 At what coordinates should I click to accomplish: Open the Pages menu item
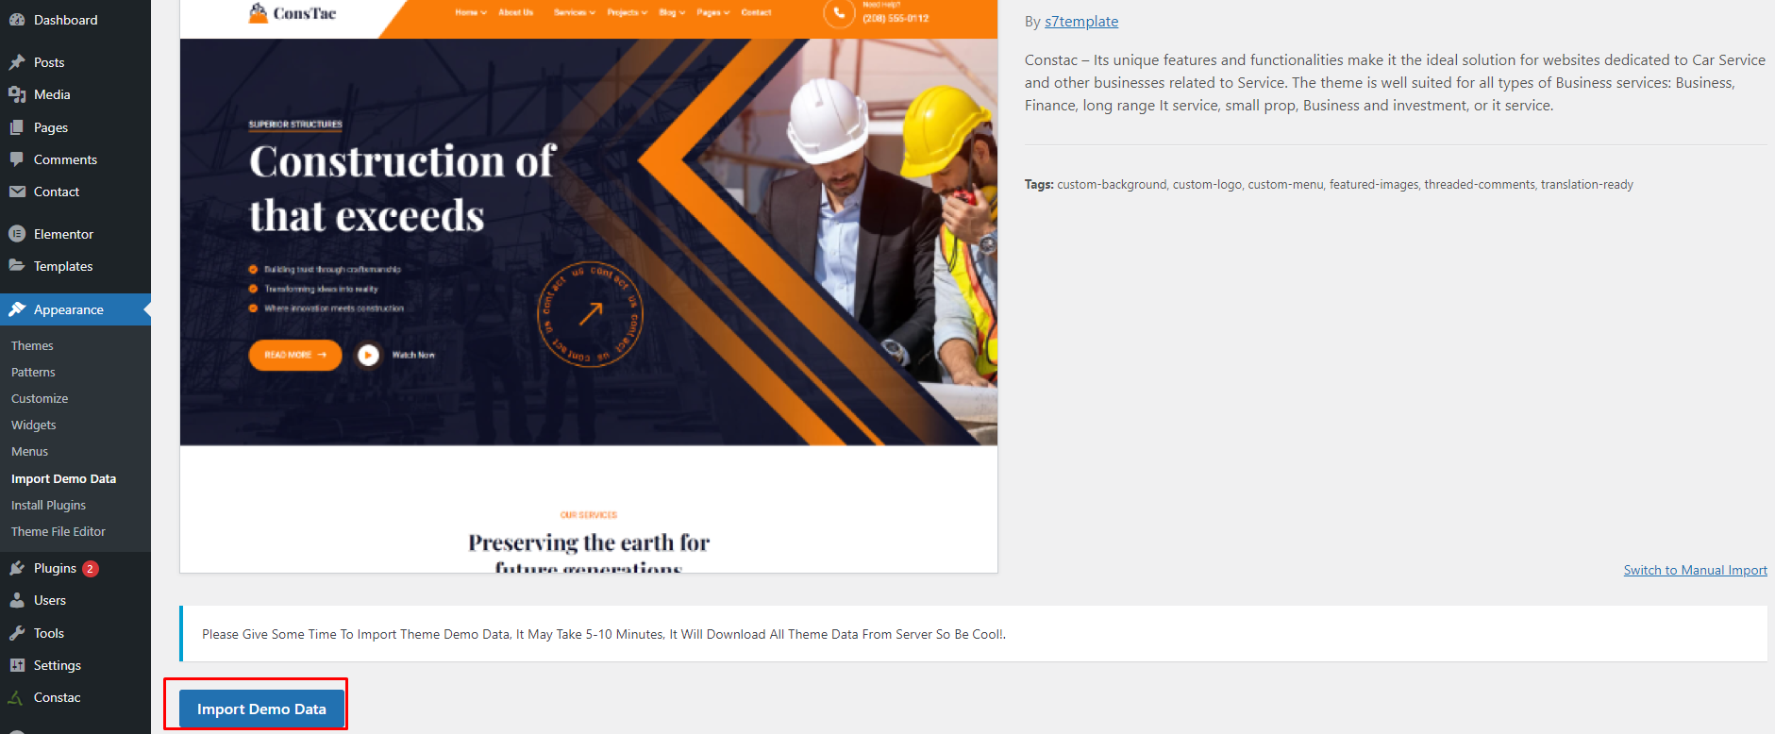pyautogui.click(x=50, y=127)
